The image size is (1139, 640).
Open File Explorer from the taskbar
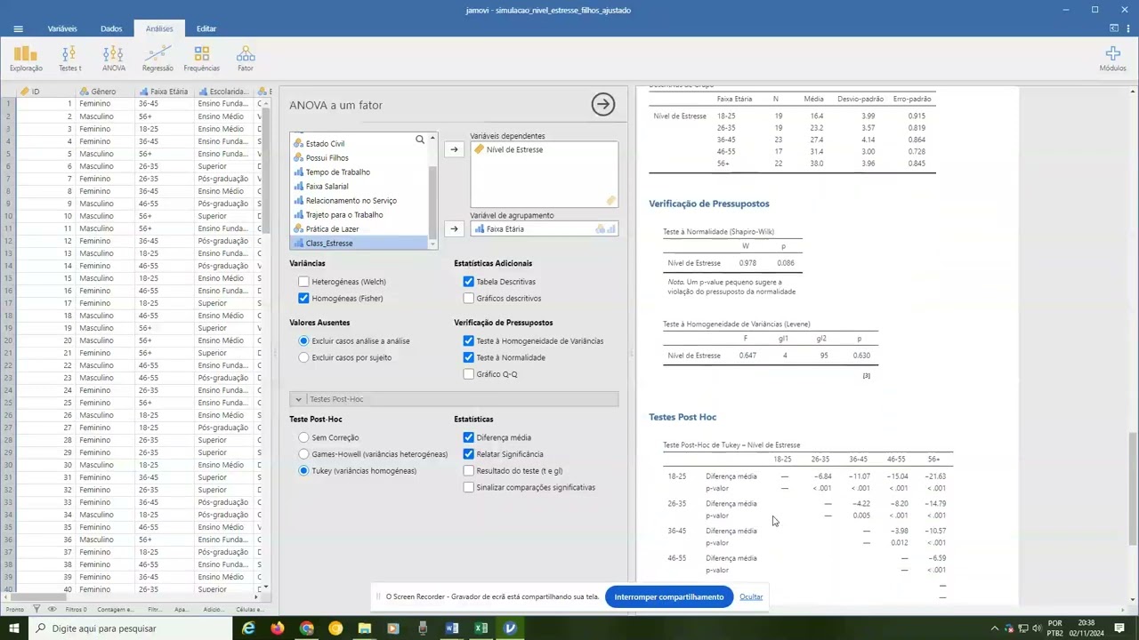click(364, 628)
